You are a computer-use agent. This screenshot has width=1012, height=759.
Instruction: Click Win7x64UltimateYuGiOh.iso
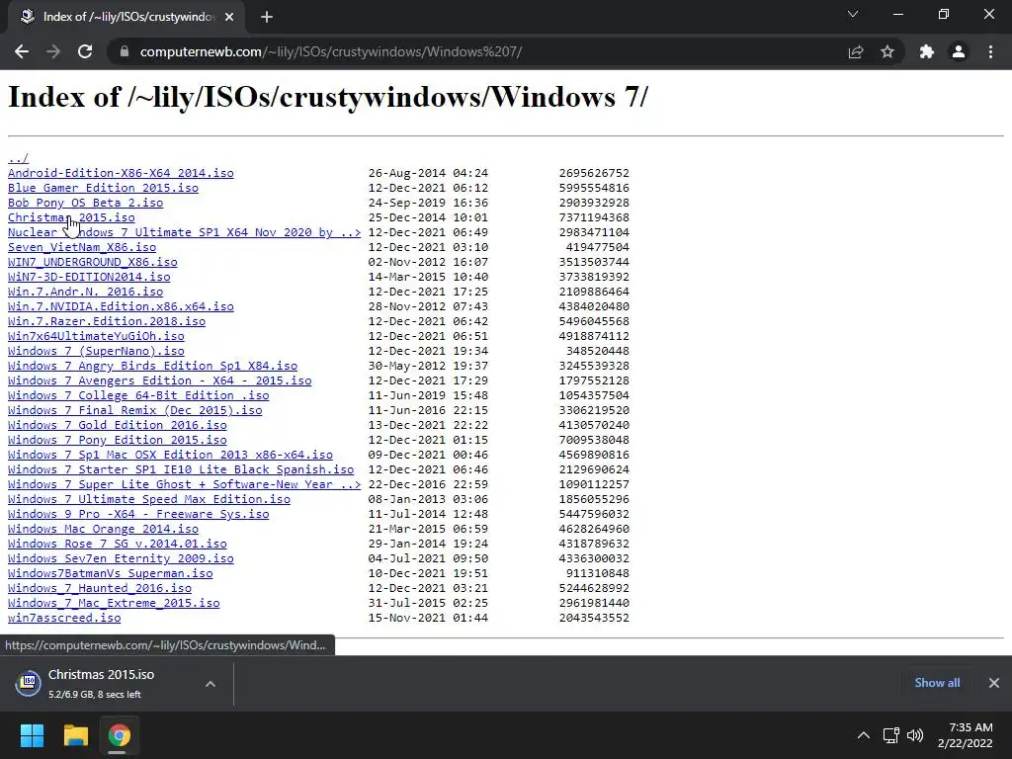coord(96,336)
